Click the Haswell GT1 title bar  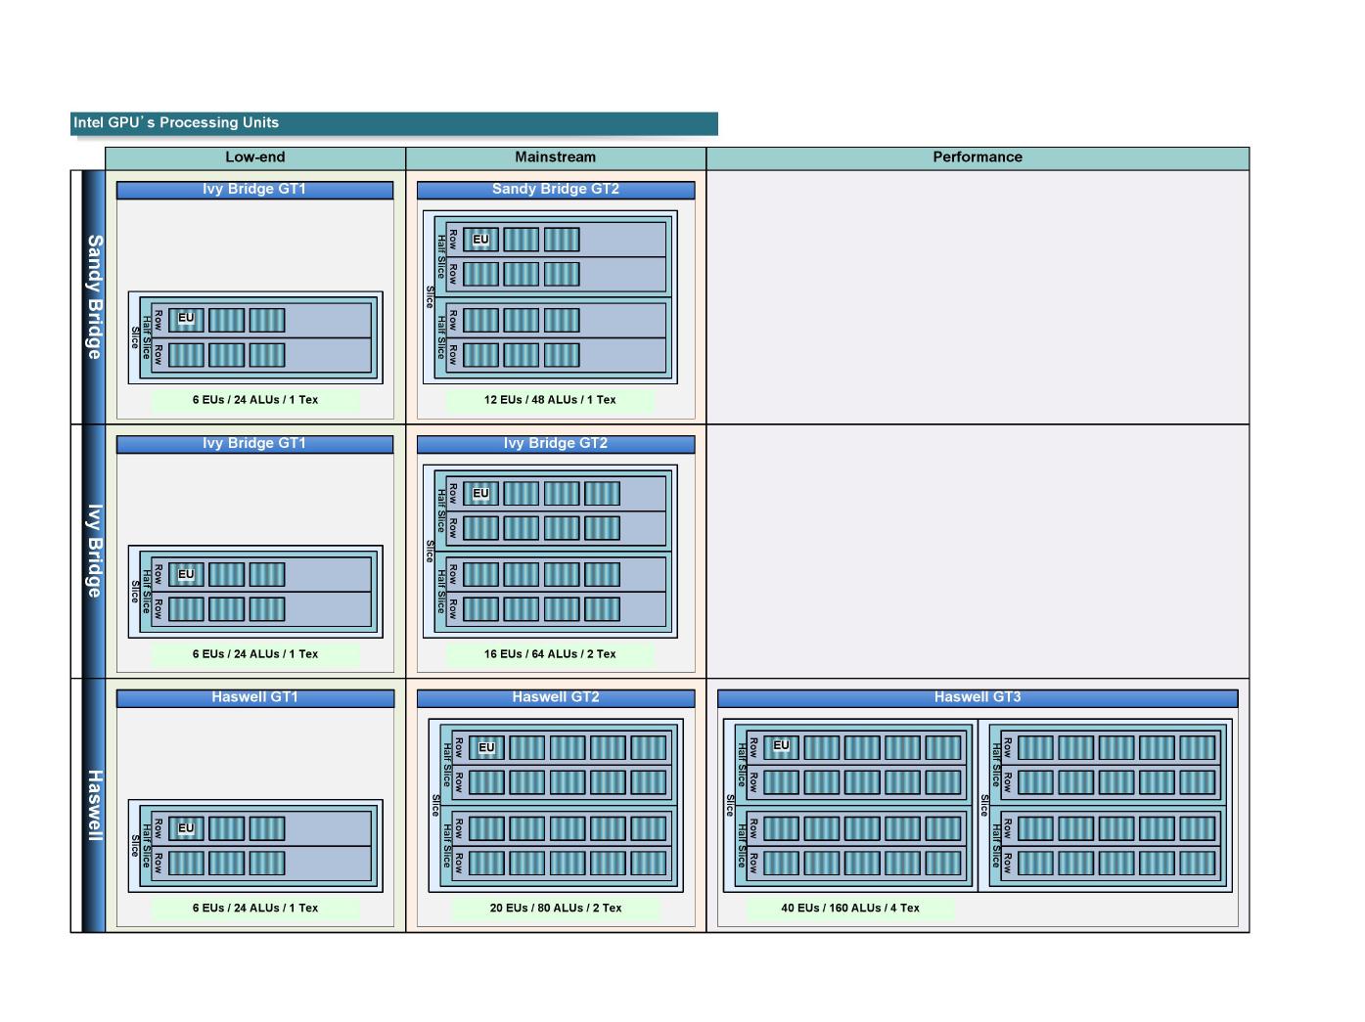coord(255,698)
